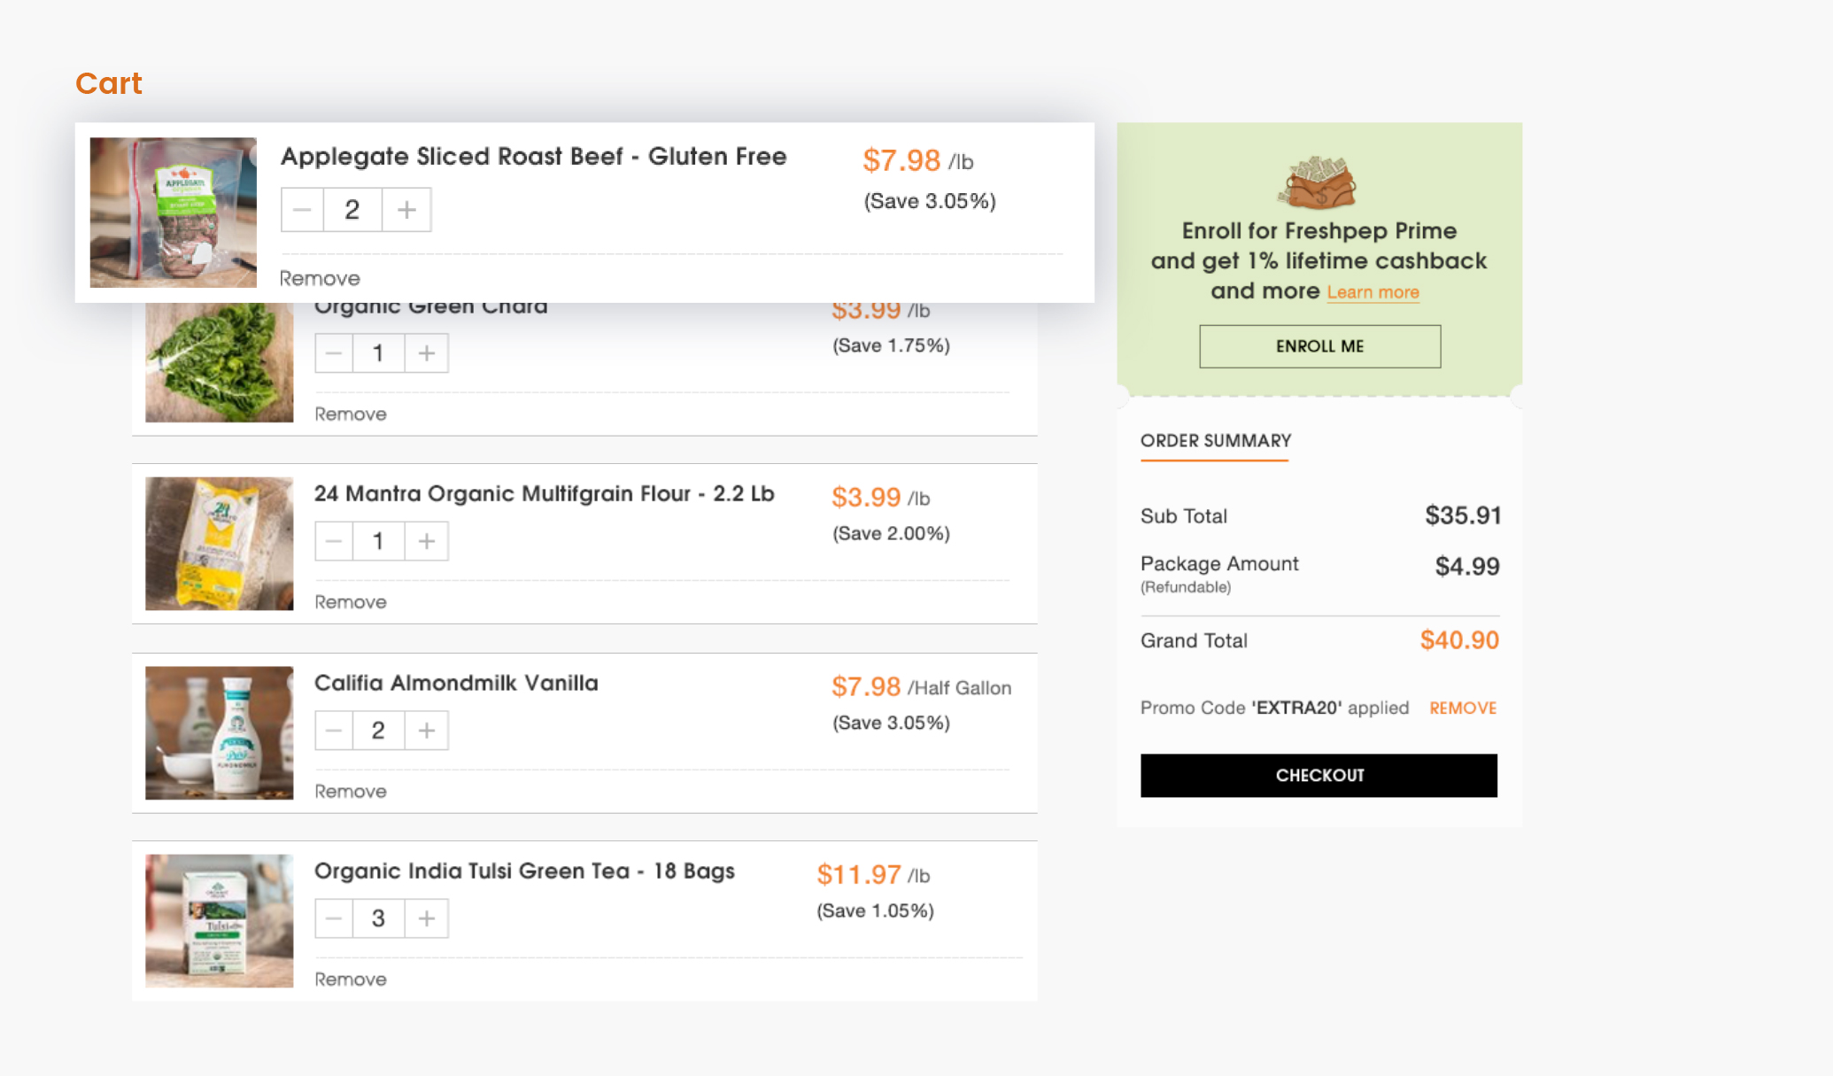Screen dimensions: 1833x1076
Task: Click the ENROLL ME button
Action: click(x=1320, y=346)
